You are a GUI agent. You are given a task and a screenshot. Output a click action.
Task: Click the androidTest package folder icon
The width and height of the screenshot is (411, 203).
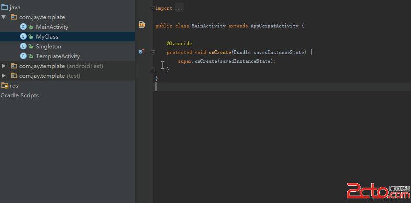(x=14, y=66)
